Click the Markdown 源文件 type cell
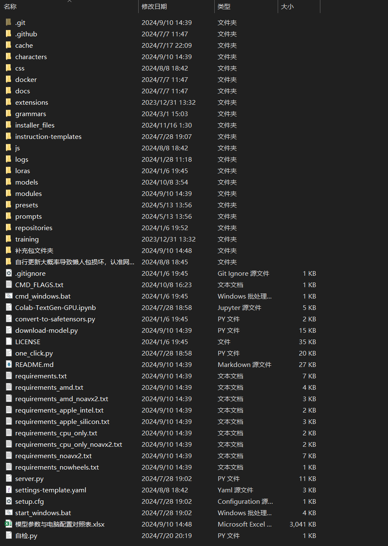The image size is (388, 546). click(x=244, y=364)
